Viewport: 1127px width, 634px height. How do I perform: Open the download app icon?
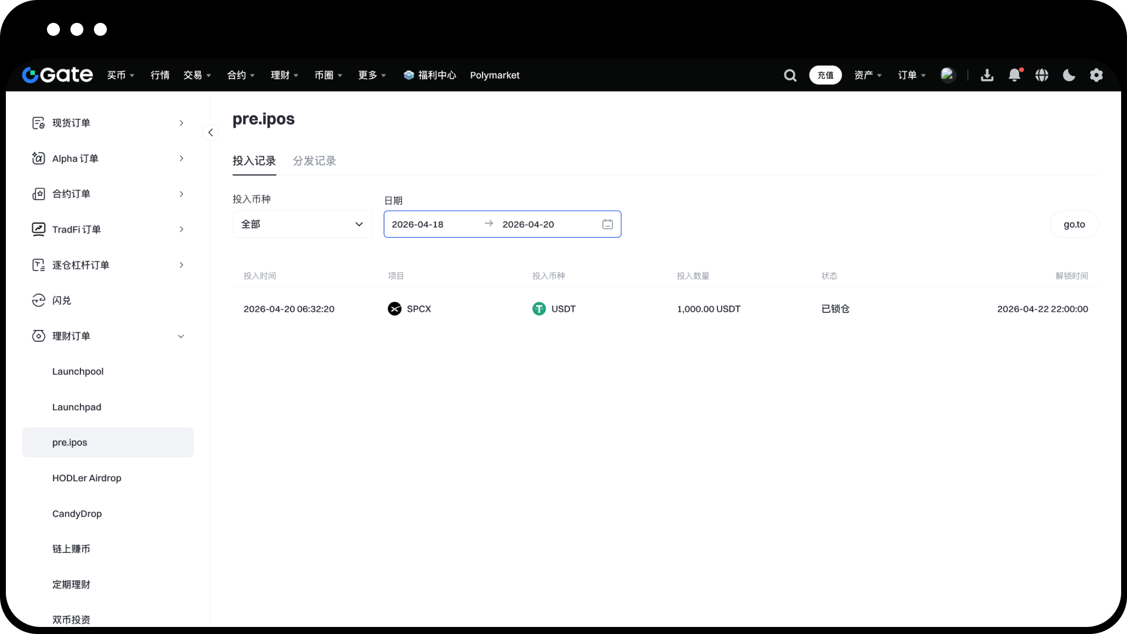(987, 75)
